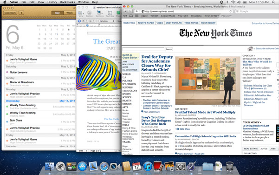This screenshot has height=175, width=279.
Task: Expand the Popular bookmarks menu
Action: coord(227,16)
